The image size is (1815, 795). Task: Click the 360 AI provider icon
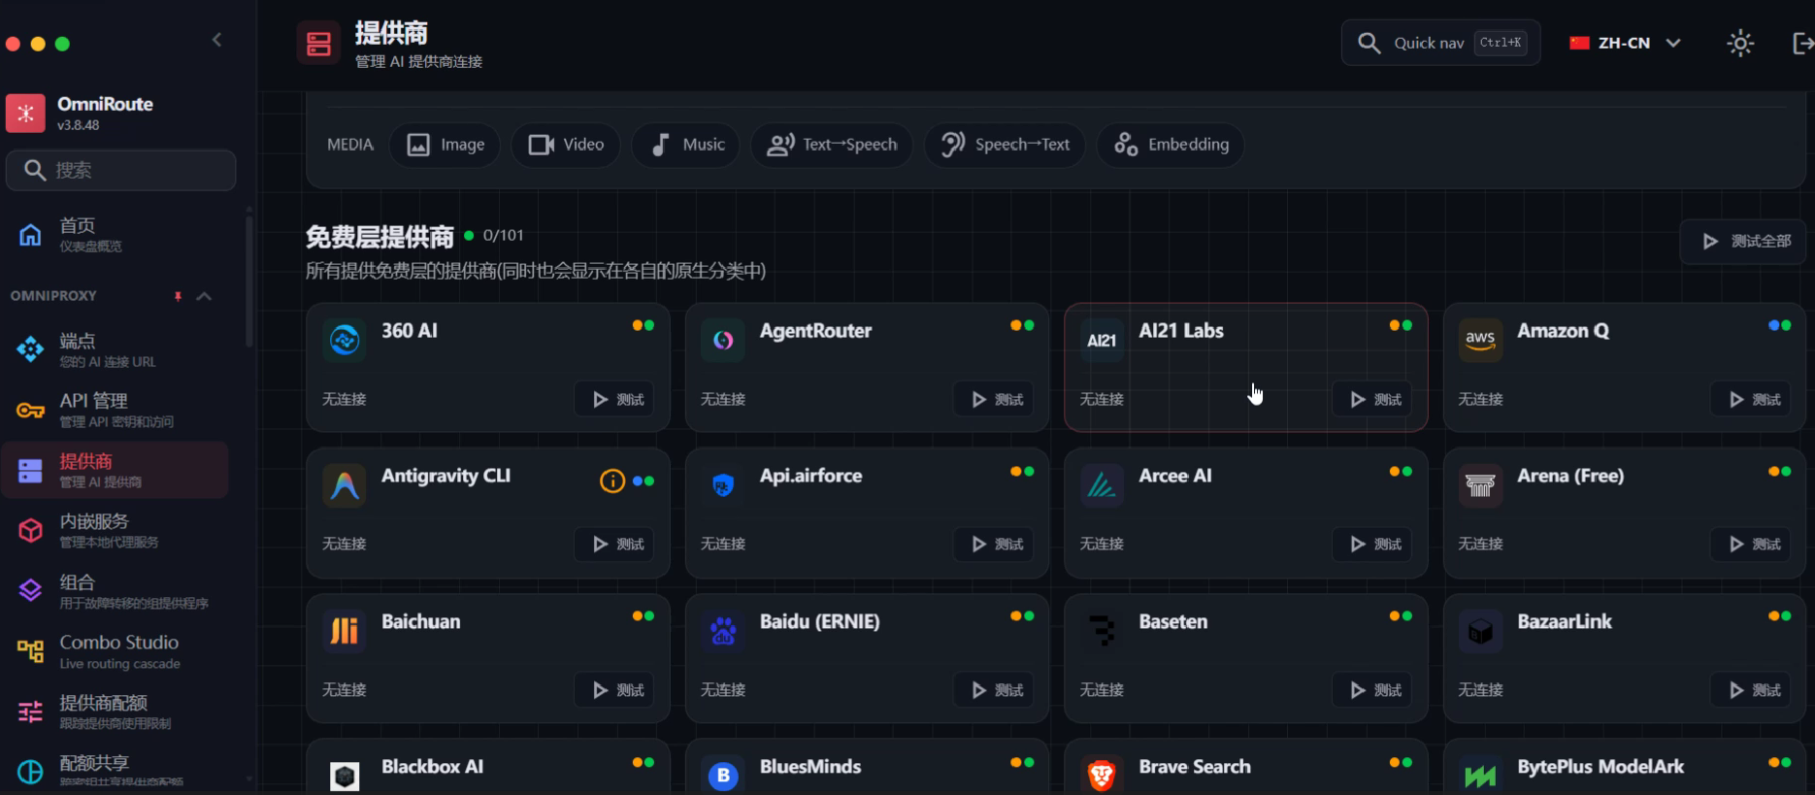(x=345, y=340)
